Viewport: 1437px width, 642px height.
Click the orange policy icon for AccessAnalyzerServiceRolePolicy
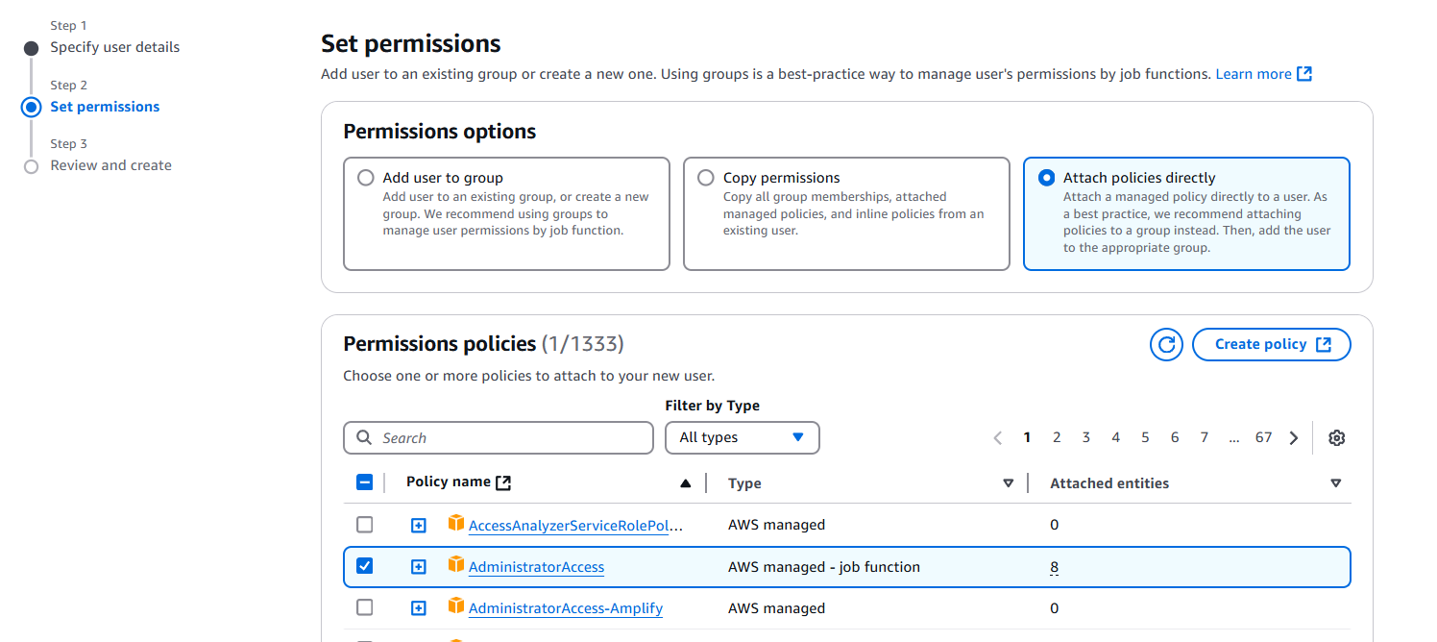tap(456, 524)
